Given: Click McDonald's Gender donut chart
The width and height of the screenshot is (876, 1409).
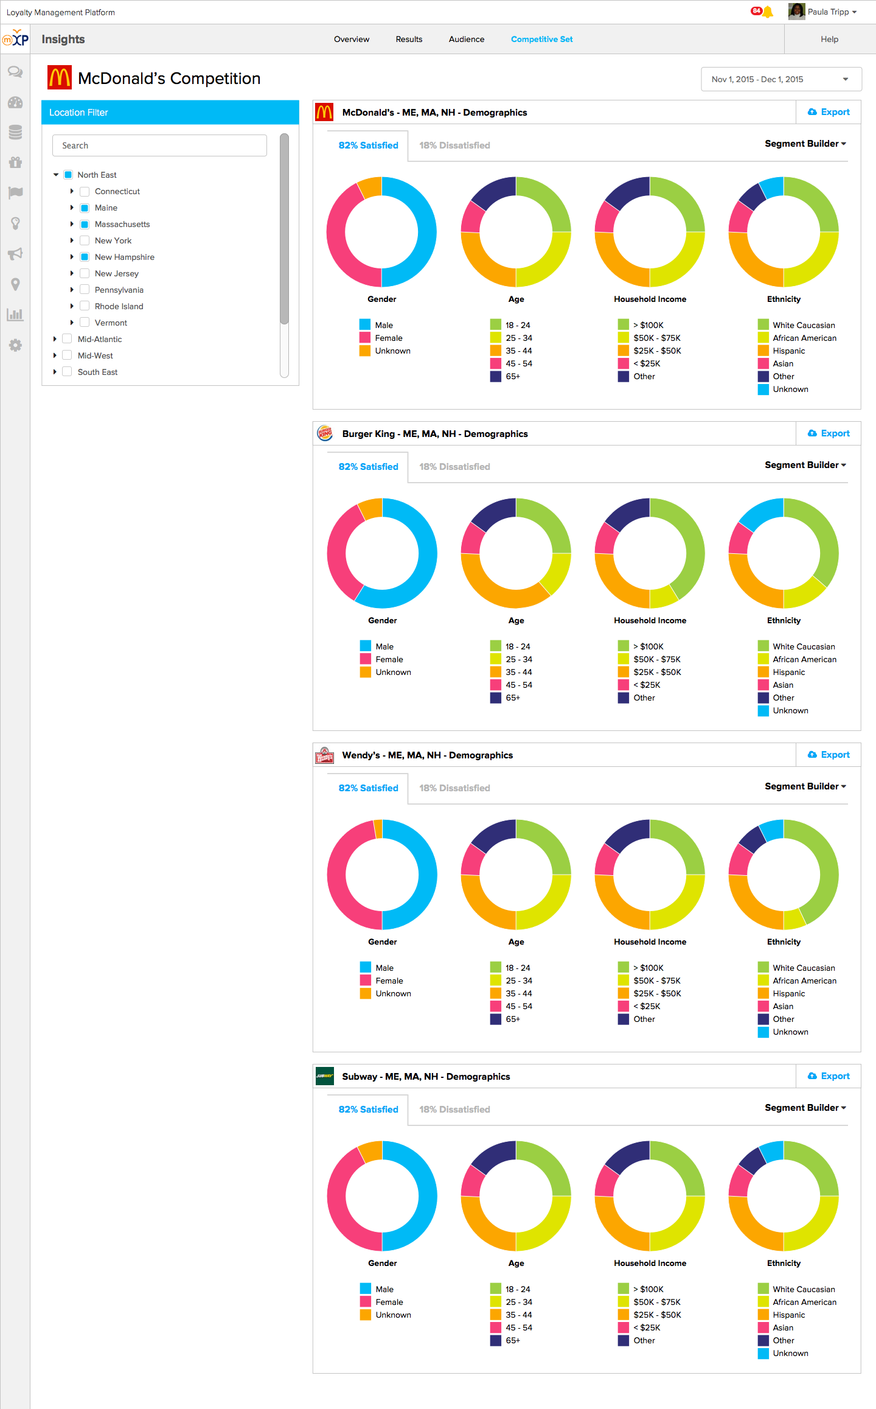Looking at the screenshot, I should coord(381,232).
